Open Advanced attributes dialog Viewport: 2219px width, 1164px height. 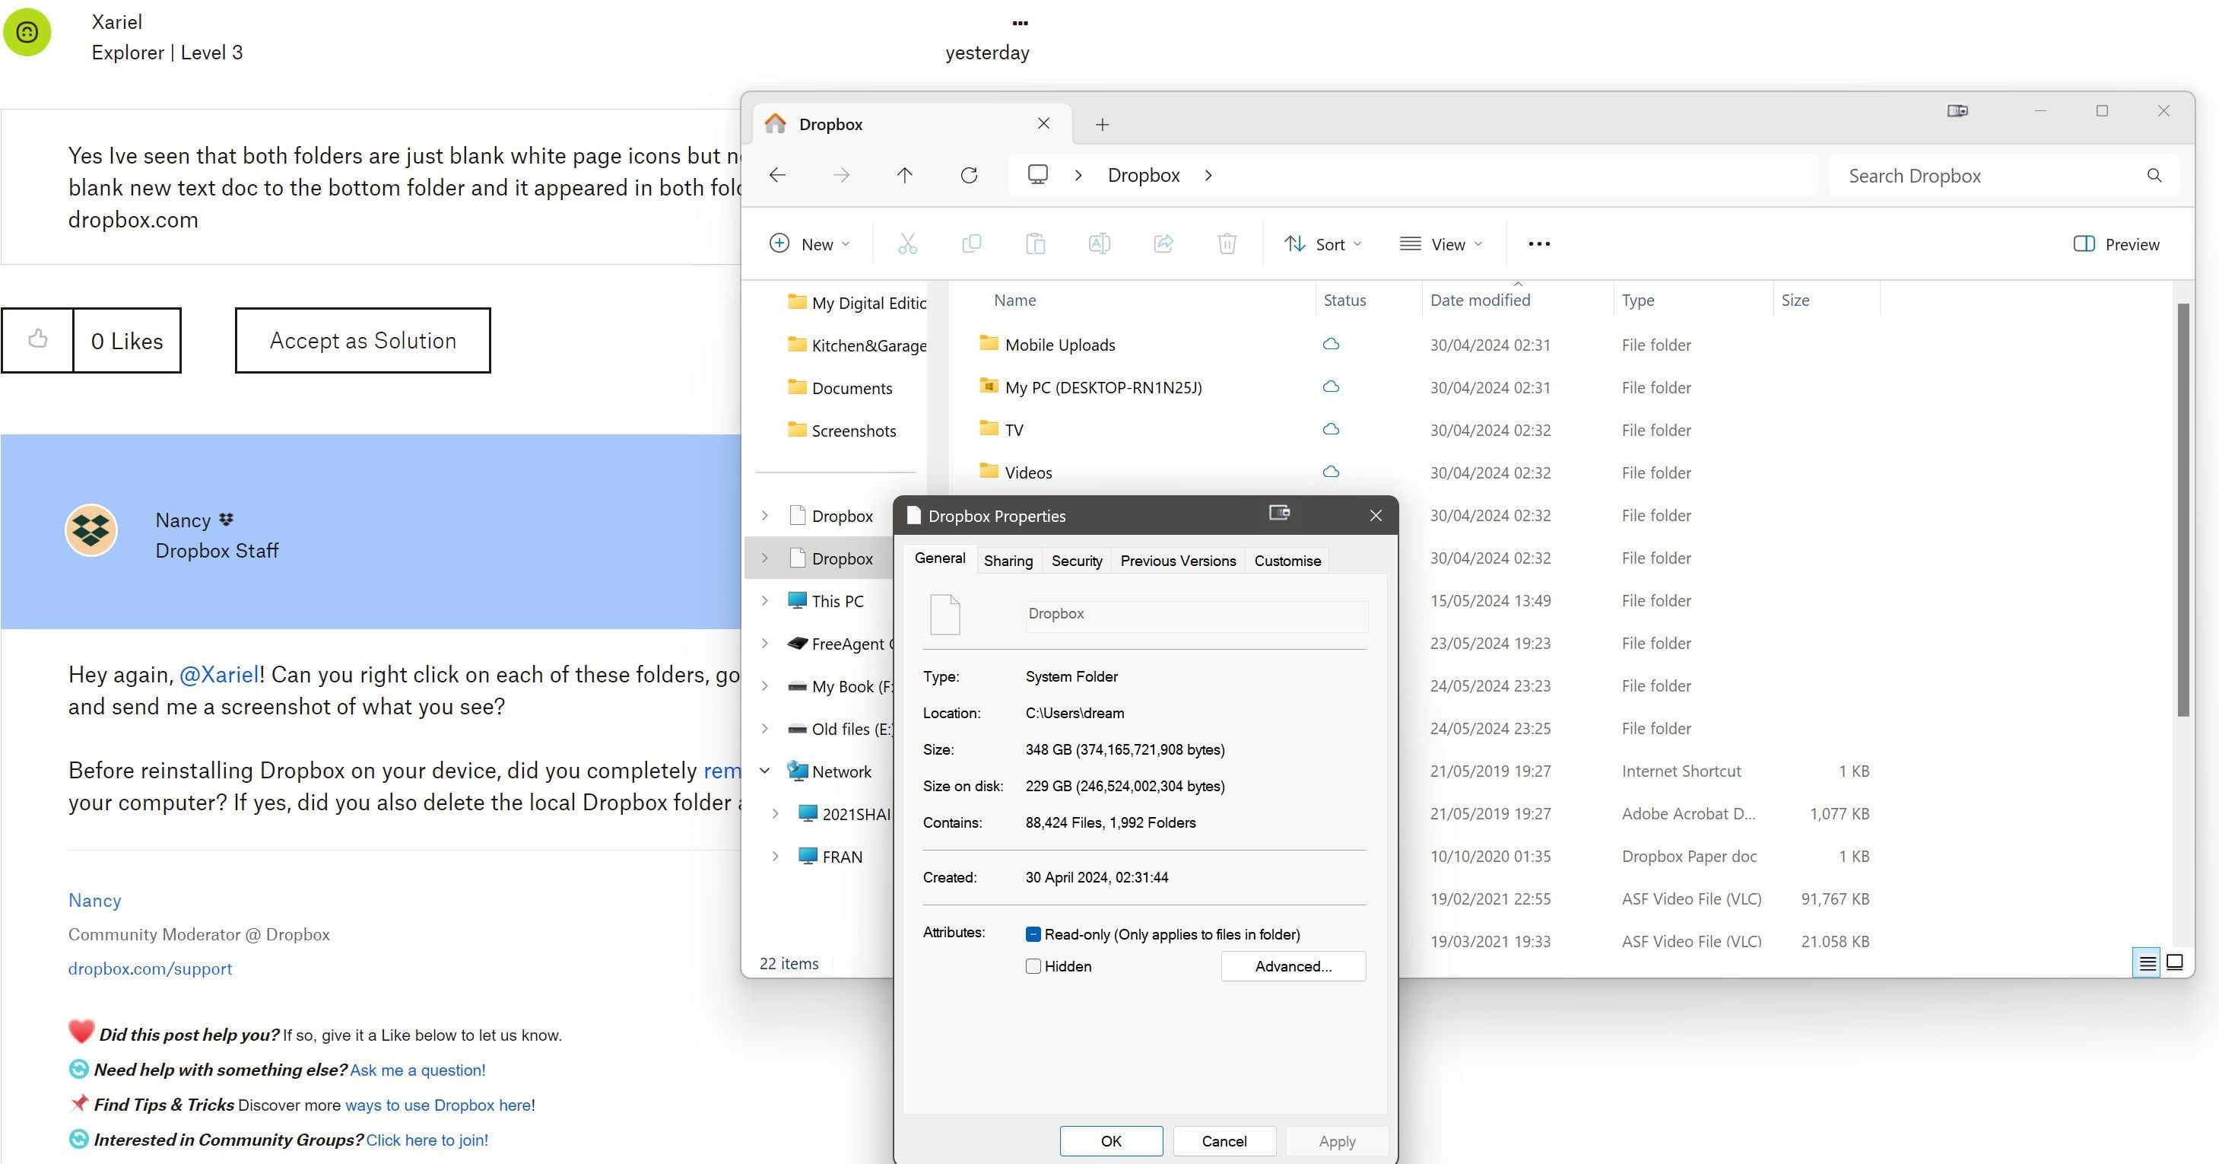(x=1293, y=966)
